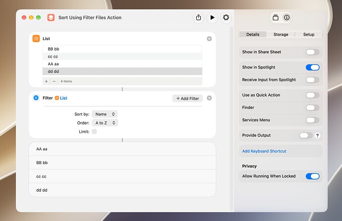342x221 pixels.
Task: Remove list item with minus button
Action: pyautogui.click(x=54, y=81)
